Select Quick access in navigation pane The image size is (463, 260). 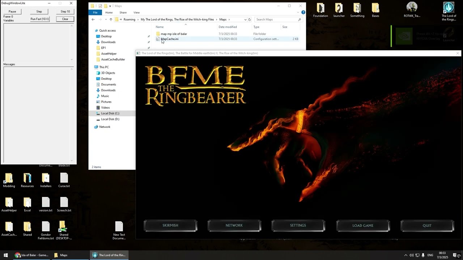point(107,31)
